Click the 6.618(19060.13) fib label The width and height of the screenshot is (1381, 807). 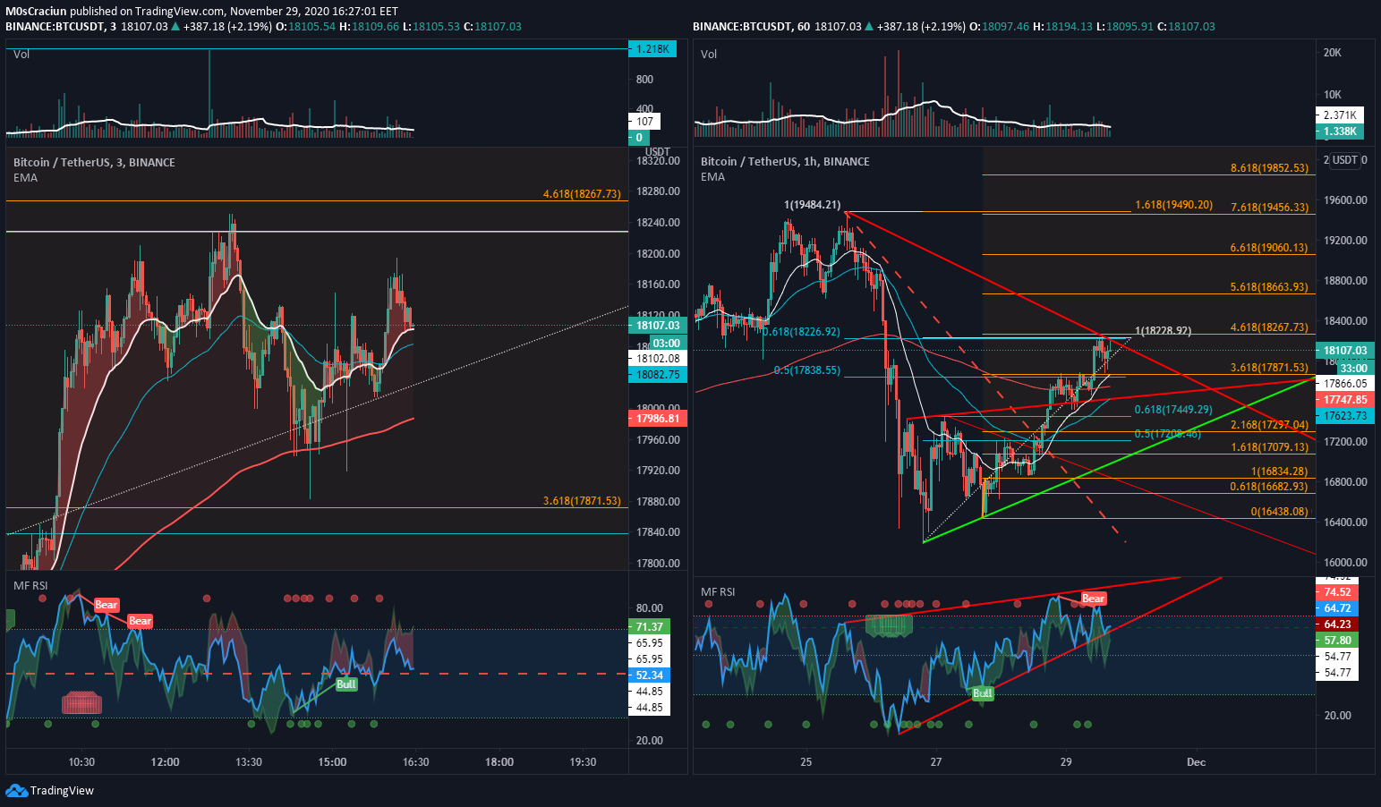click(1269, 248)
